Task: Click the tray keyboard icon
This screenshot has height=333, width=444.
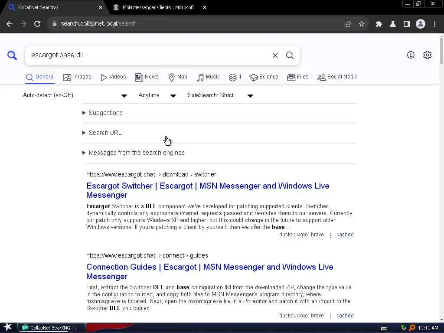Action: click(384, 329)
